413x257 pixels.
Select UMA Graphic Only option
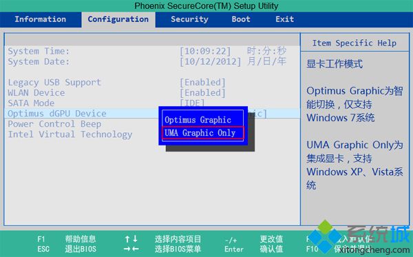pos(203,133)
